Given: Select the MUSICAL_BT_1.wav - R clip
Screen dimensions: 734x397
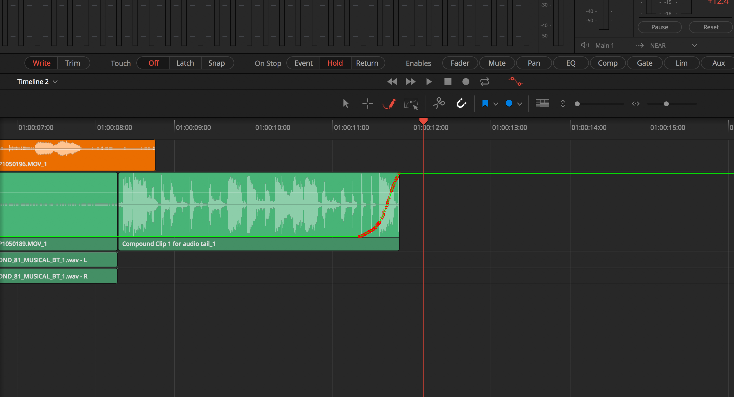Looking at the screenshot, I should pyautogui.click(x=58, y=276).
